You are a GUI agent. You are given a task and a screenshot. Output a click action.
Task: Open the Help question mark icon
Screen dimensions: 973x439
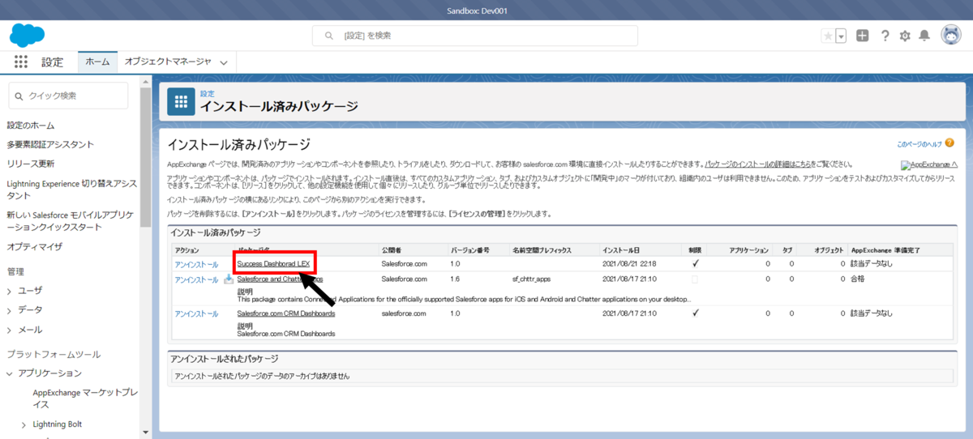coord(885,36)
